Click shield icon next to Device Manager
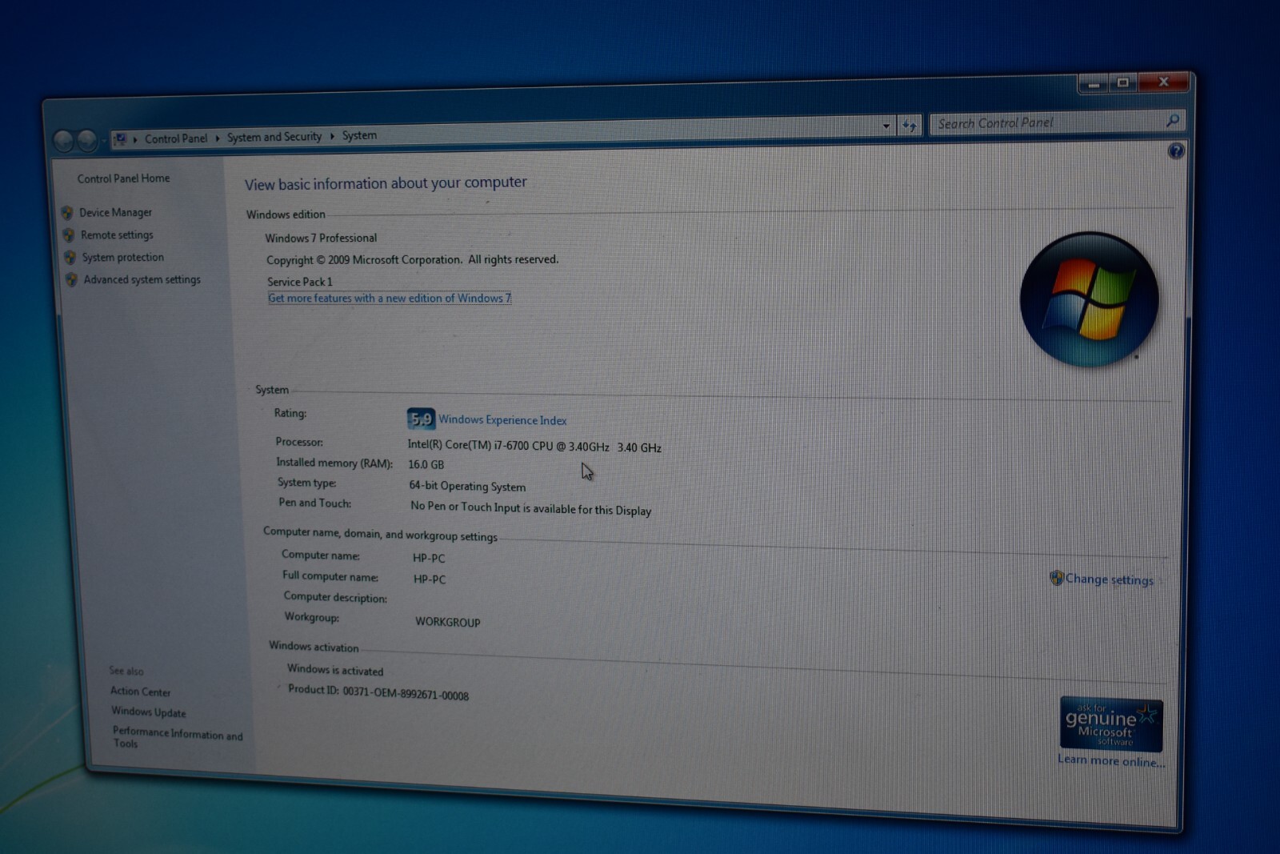Image resolution: width=1280 pixels, height=854 pixels. [67, 213]
